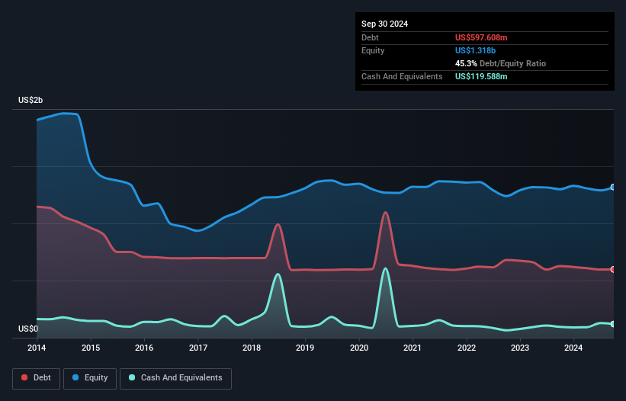Toggle the Equity series legend button

click(90, 378)
